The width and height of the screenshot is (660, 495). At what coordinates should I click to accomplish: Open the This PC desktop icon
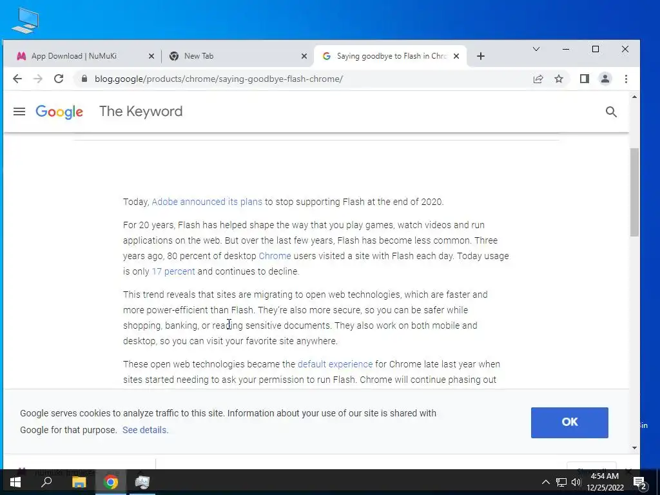pos(25,21)
